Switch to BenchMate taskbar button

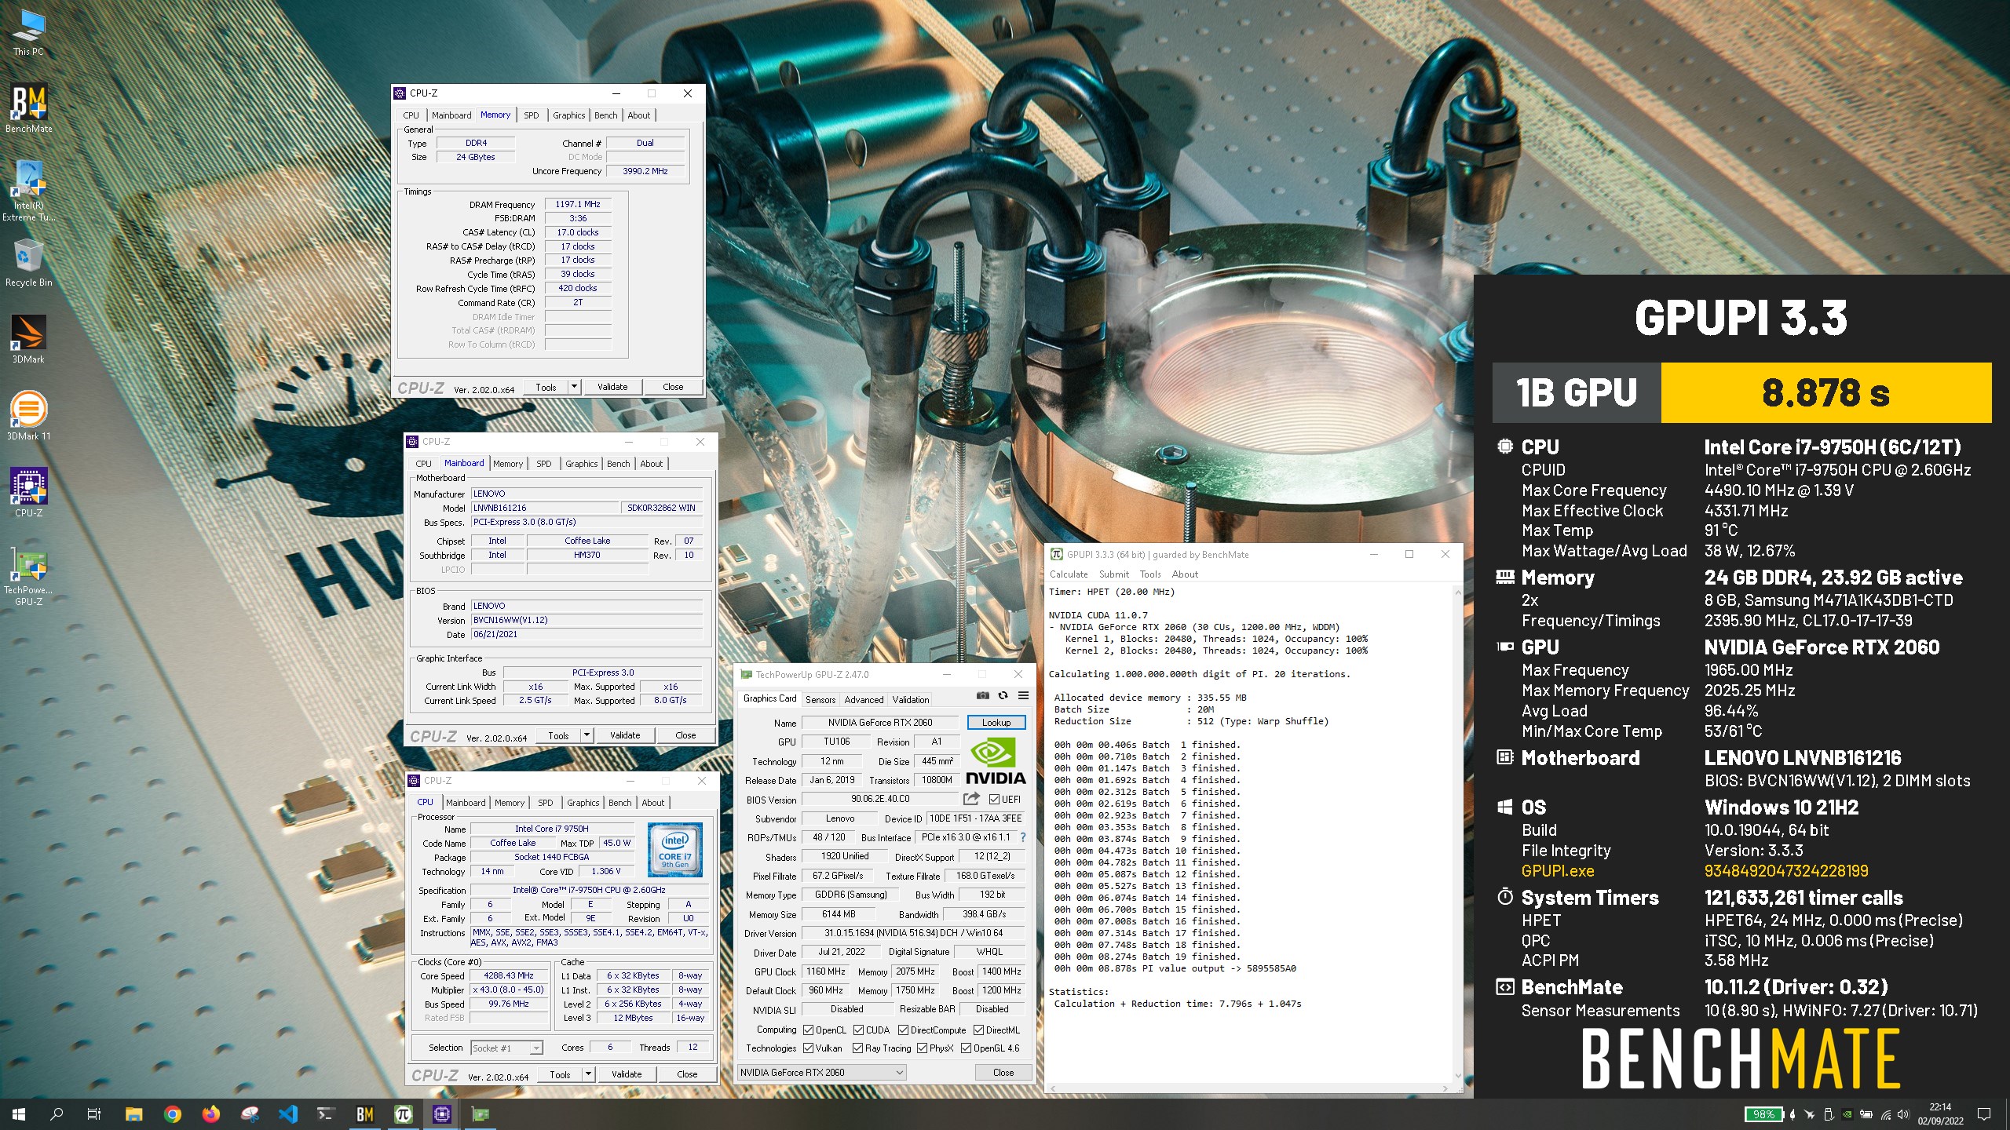coord(364,1114)
